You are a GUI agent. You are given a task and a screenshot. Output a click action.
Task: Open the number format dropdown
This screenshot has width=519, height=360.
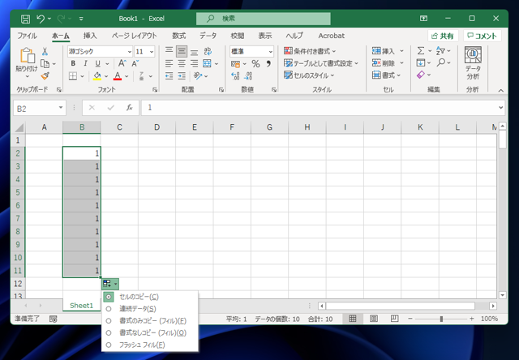click(x=270, y=52)
